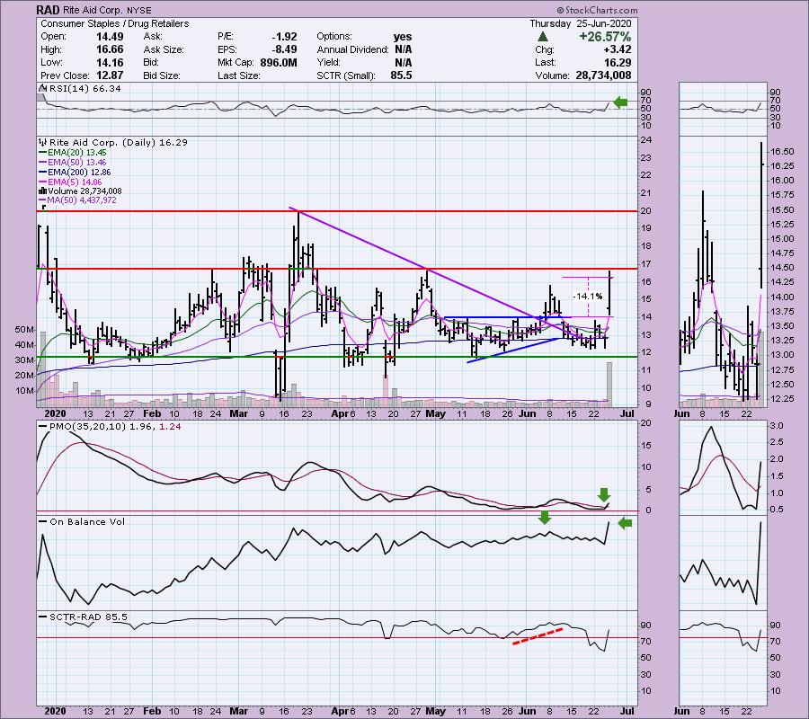Click the Thursday 25-Jun-2020 date
Image resolution: width=809 pixels, height=719 pixels.
581,23
